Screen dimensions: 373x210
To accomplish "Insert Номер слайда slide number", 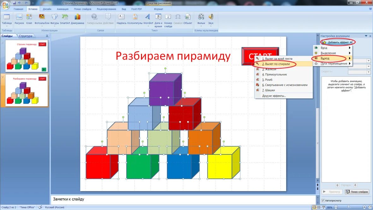I will 168,21.
